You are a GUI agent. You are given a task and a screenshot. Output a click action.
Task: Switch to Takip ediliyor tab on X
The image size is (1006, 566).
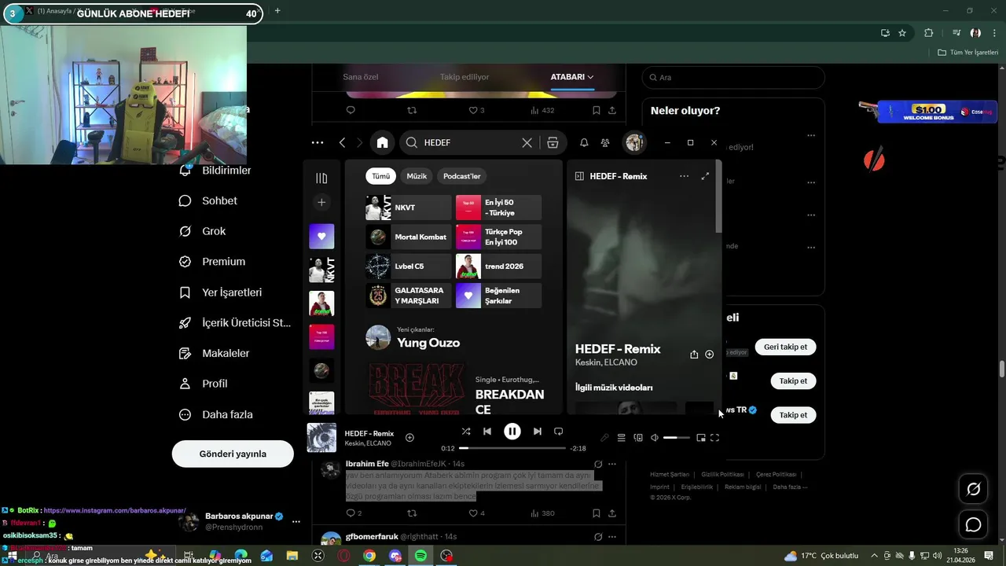pos(464,77)
